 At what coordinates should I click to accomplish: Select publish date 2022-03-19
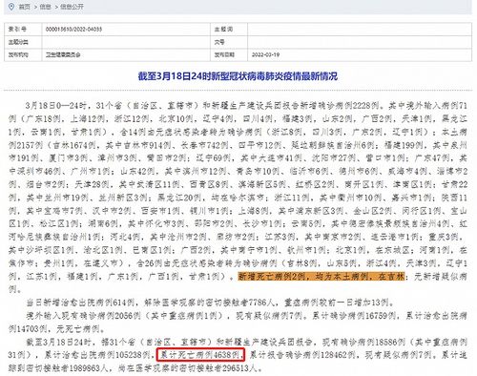(265, 54)
